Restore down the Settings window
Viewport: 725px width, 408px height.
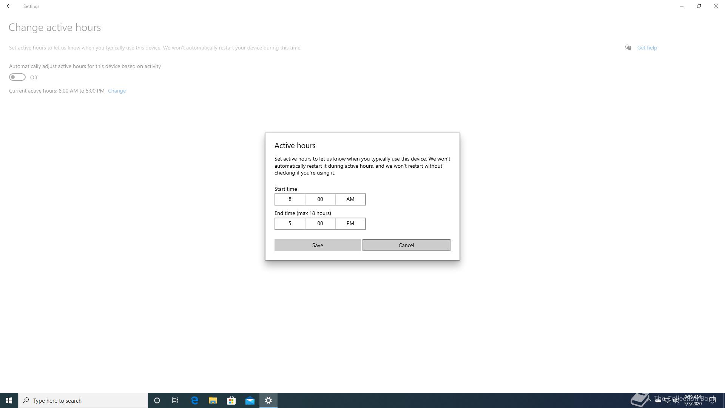[x=699, y=6]
